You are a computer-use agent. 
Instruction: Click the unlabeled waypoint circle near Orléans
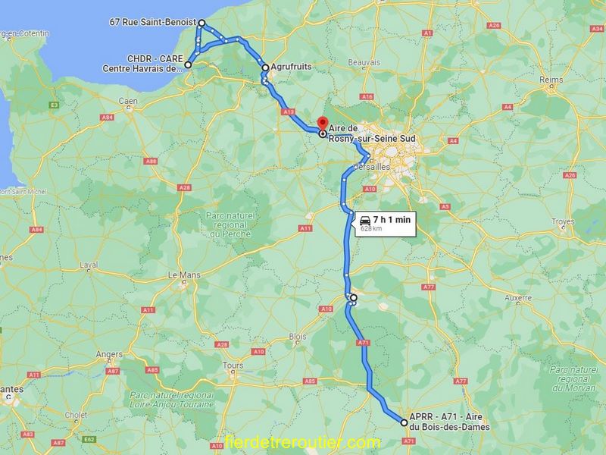353,297
